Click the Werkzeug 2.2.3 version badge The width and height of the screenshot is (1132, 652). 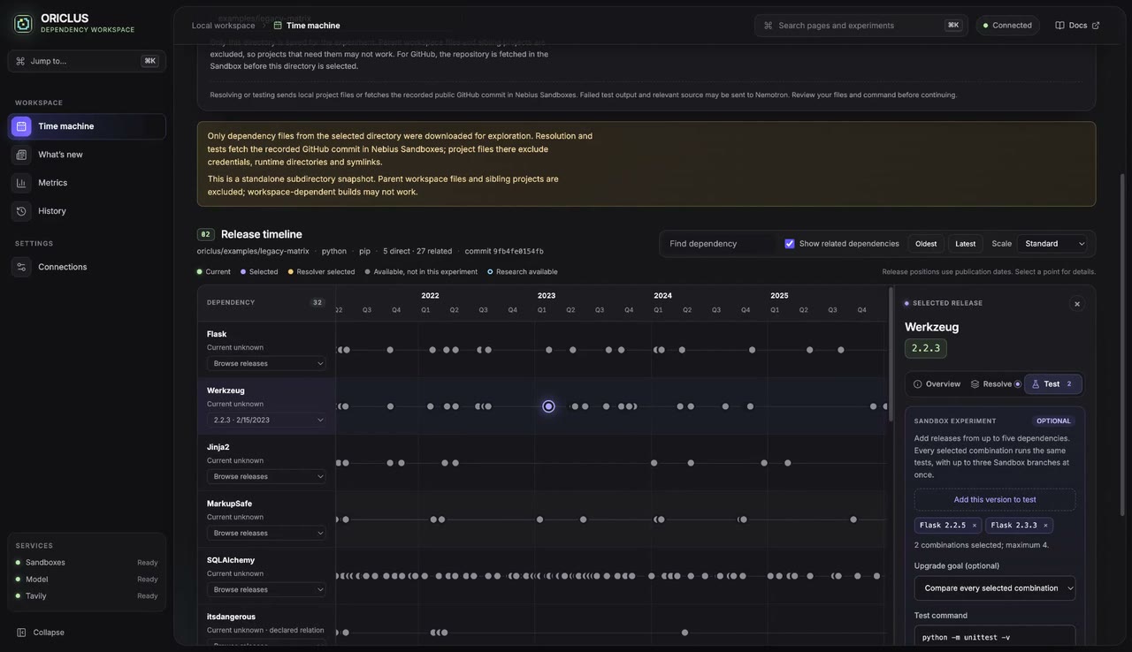click(x=926, y=348)
